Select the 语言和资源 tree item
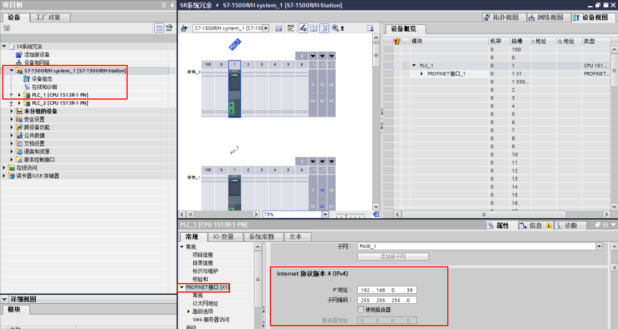Viewport: 618px width, 329px height. pos(36,152)
